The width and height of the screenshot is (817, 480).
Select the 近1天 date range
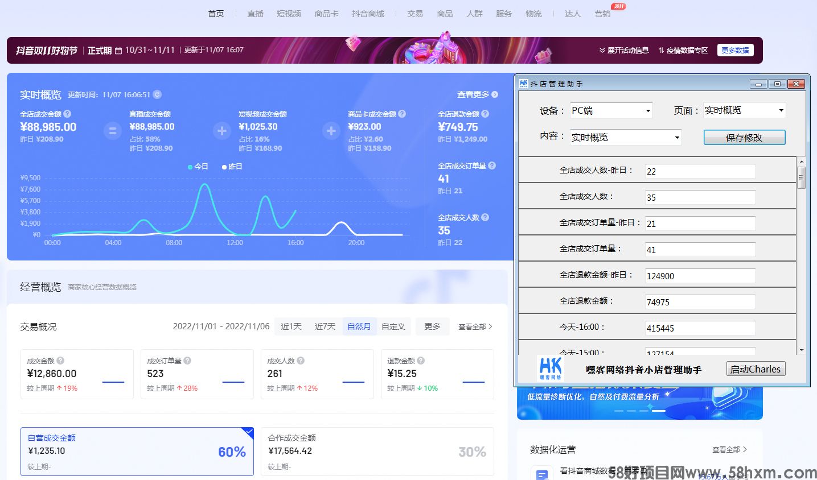point(291,326)
